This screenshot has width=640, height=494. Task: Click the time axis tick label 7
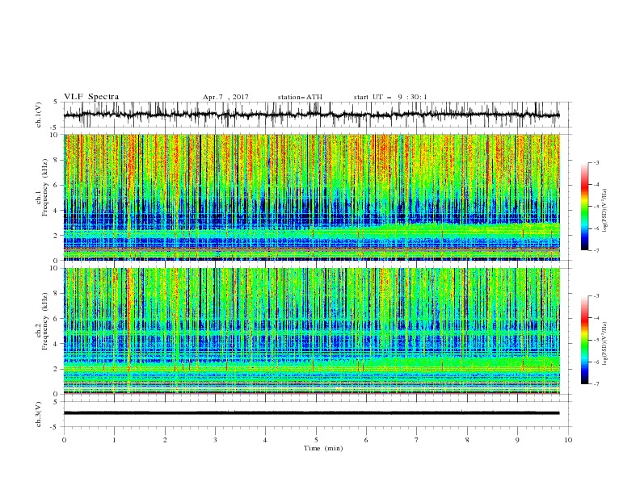417,440
